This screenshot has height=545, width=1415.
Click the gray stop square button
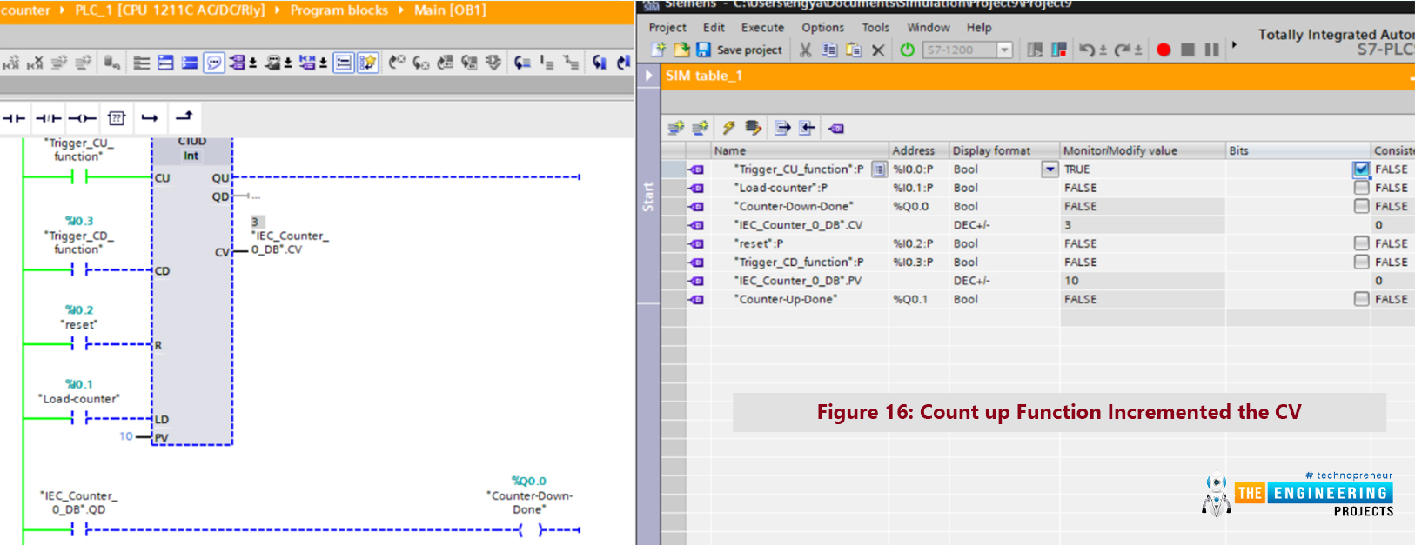1188,50
